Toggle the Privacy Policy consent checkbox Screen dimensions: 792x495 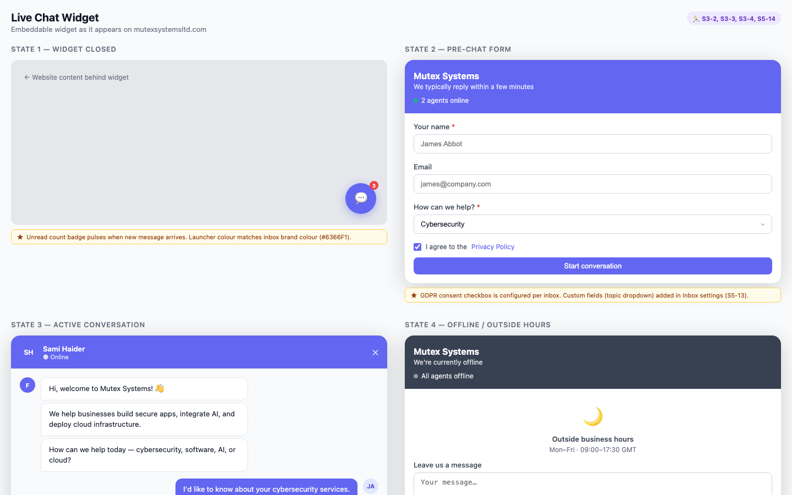click(x=417, y=247)
